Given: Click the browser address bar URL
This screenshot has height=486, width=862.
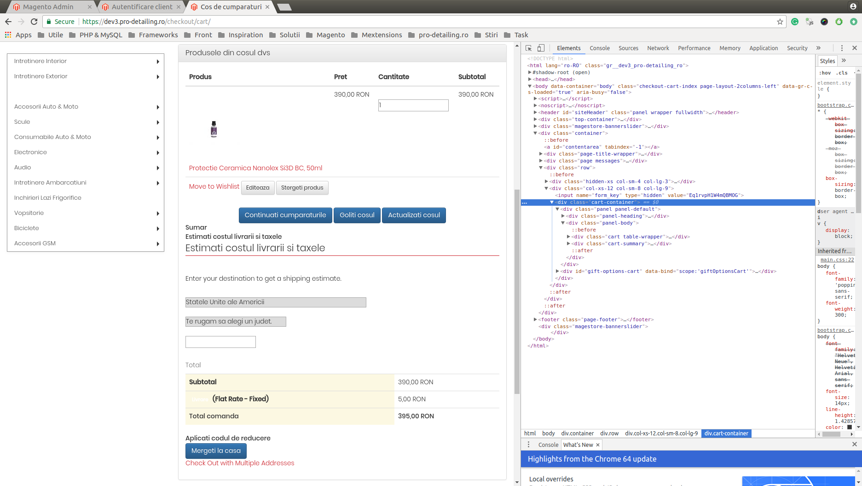Looking at the screenshot, I should pyautogui.click(x=146, y=22).
